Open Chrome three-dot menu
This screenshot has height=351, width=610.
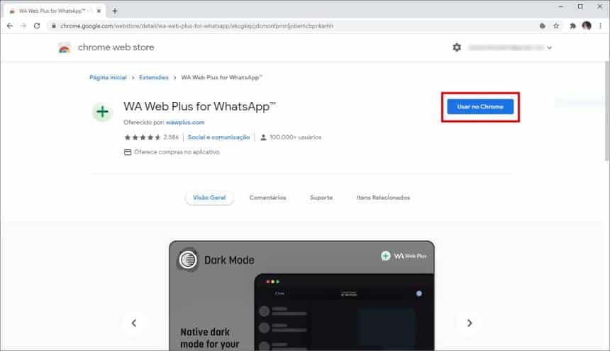600,26
